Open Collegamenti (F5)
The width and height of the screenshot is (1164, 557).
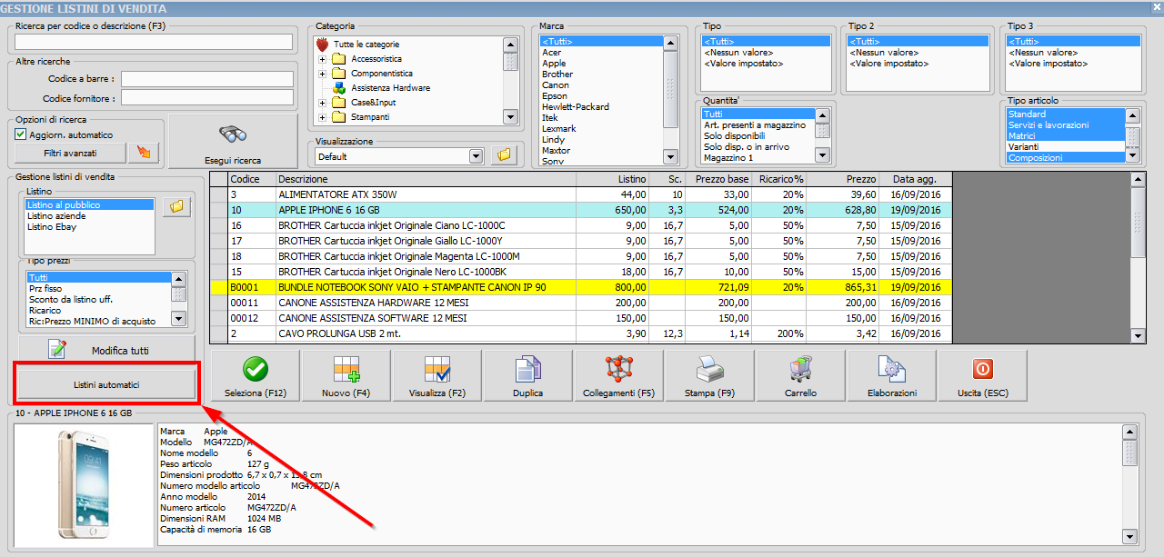pyautogui.click(x=618, y=376)
